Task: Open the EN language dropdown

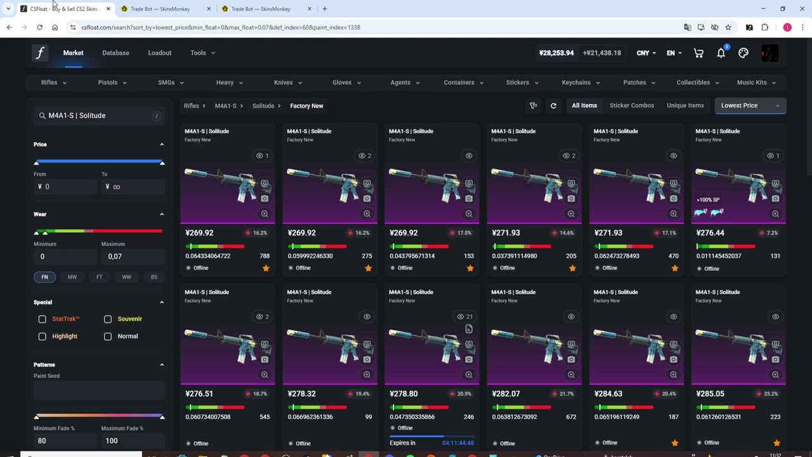Action: coord(674,53)
